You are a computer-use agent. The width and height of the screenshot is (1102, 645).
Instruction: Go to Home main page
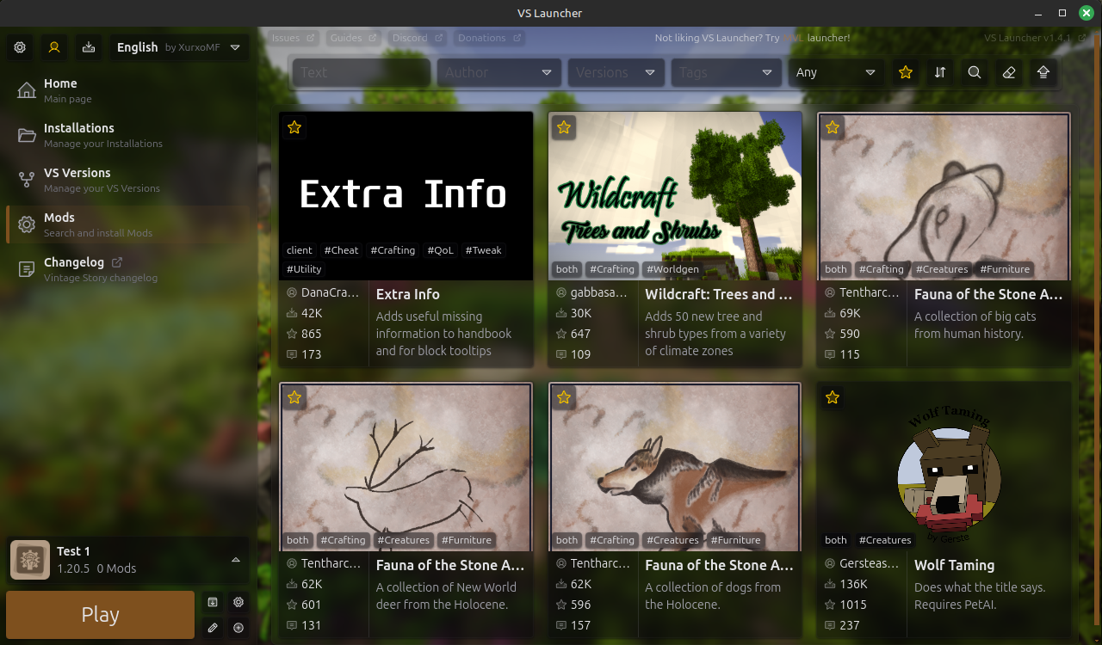127,89
